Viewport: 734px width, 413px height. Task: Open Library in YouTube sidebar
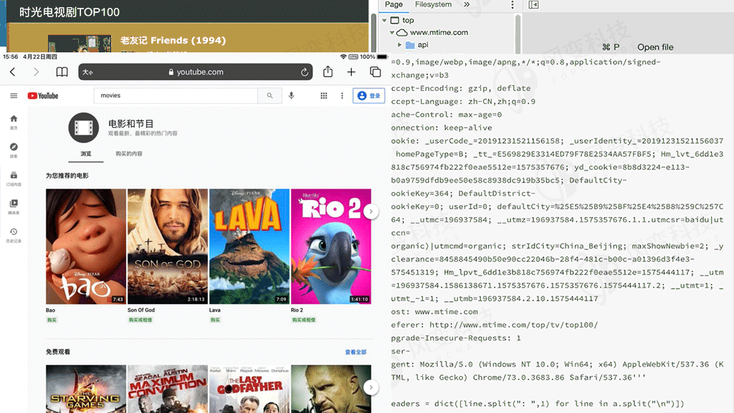pyautogui.click(x=14, y=206)
